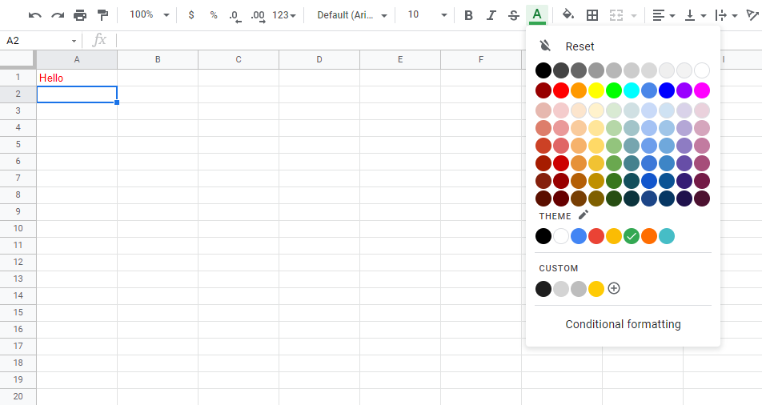The image size is (762, 405).
Task: Click the Undo arrow icon
Action: 35,15
